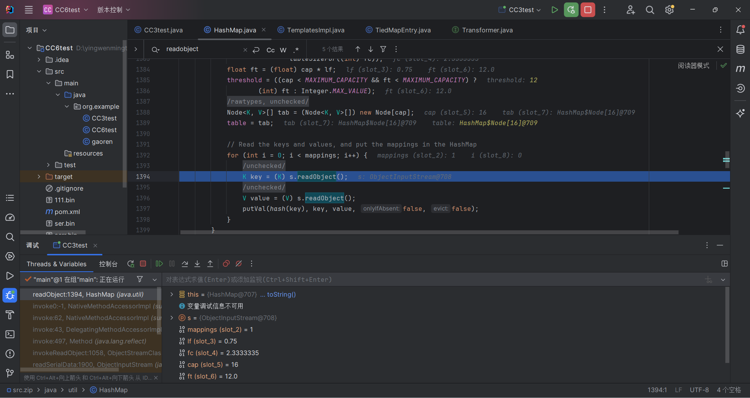Screen dimensions: 750x398
Task: Toggle Regex option in search bar
Action: (296, 50)
